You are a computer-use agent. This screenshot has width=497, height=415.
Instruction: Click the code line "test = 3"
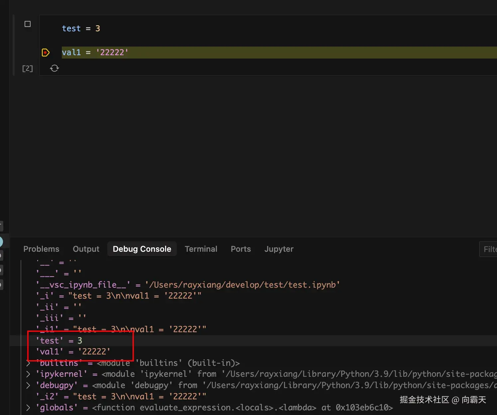pyautogui.click(x=81, y=29)
